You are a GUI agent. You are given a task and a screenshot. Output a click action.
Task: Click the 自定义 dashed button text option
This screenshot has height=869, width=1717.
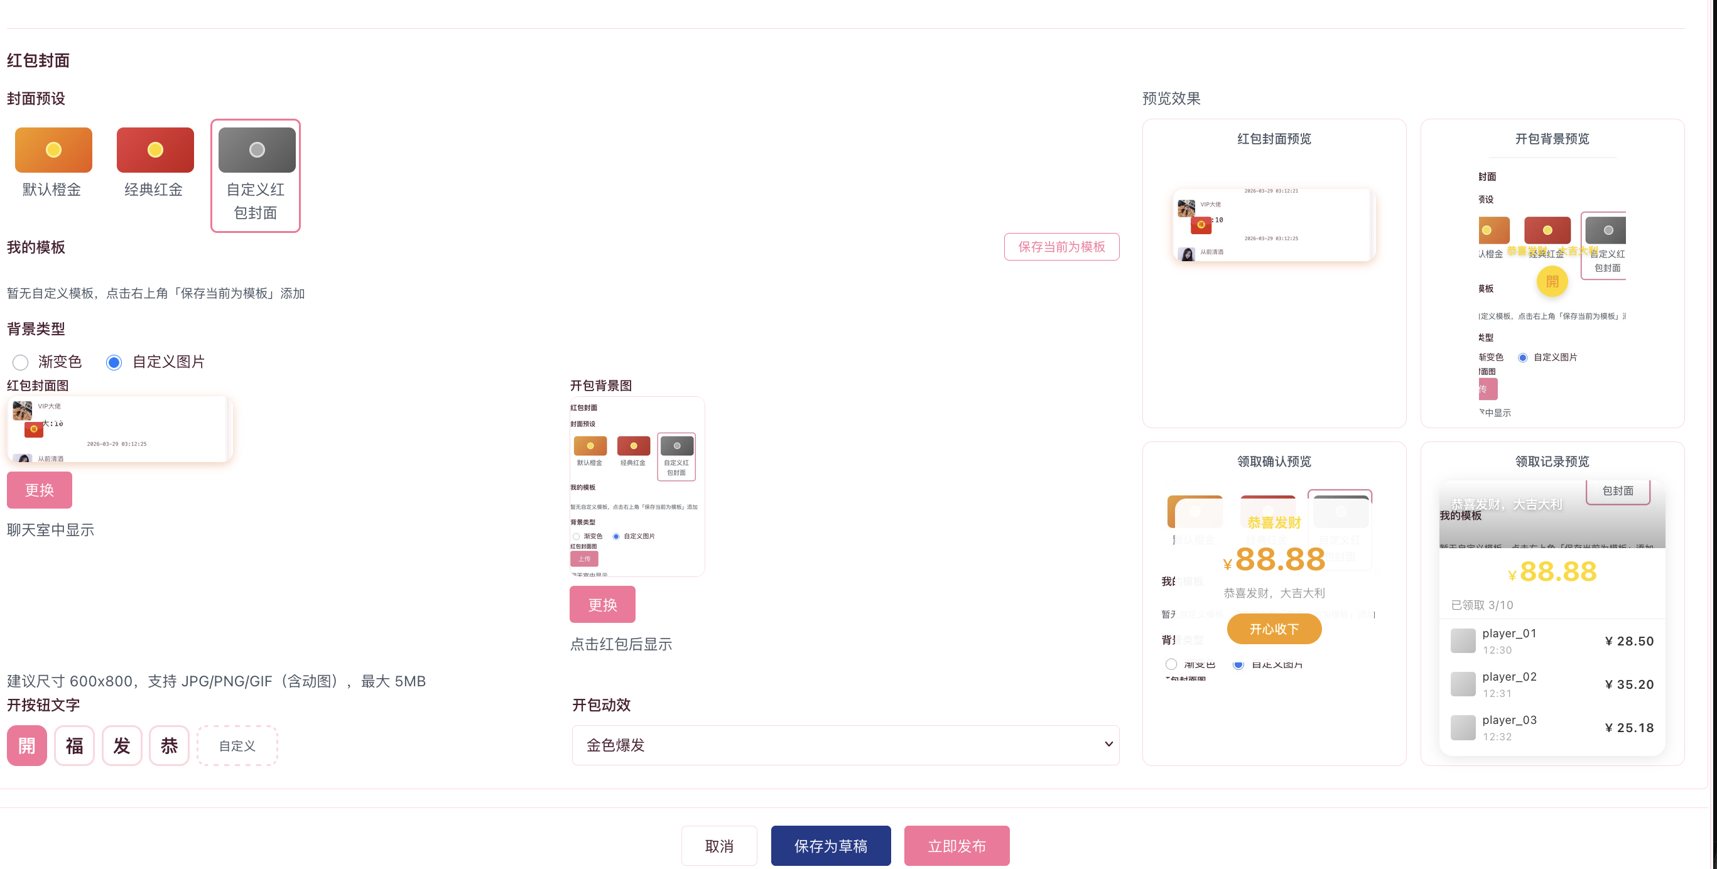click(237, 745)
